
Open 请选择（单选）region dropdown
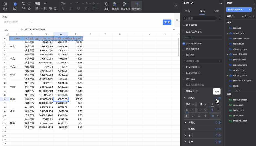(18, 22)
